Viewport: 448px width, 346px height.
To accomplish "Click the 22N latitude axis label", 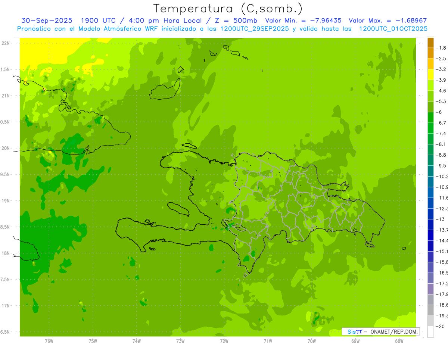I will (6, 43).
